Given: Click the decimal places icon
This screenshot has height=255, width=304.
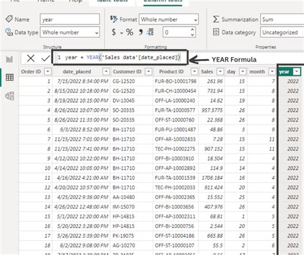Looking at the screenshot, I should pyautogui.click(x=150, y=32).
